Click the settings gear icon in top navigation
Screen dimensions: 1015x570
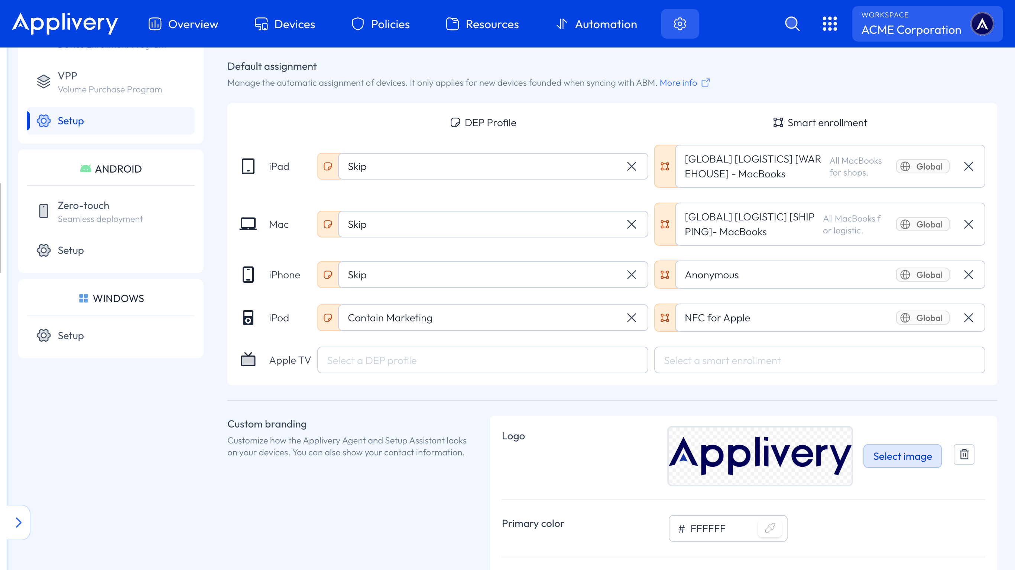coord(680,24)
